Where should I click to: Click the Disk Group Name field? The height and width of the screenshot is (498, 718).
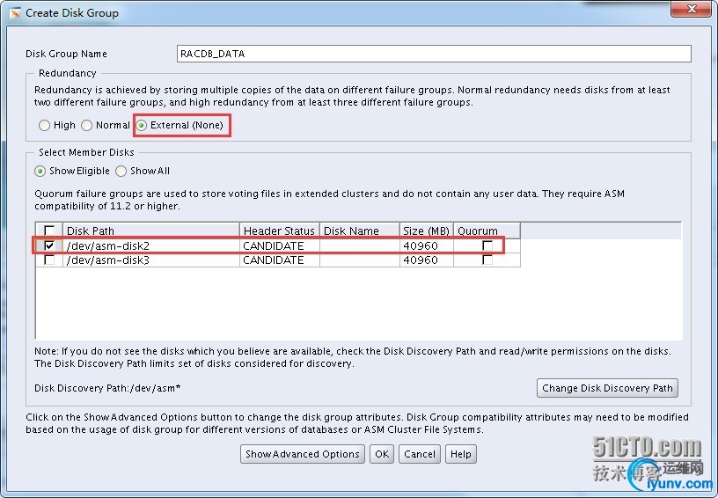434,54
